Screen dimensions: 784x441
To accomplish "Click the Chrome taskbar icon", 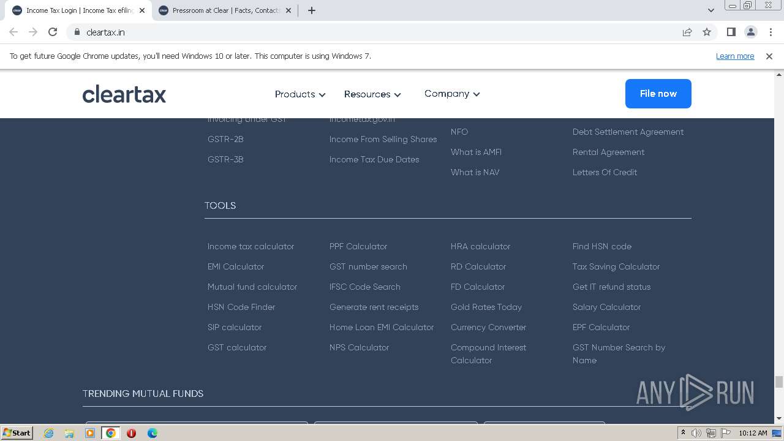I will click(x=110, y=433).
